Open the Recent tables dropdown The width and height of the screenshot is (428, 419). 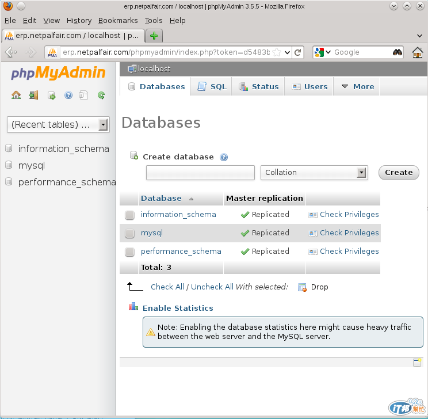point(58,125)
